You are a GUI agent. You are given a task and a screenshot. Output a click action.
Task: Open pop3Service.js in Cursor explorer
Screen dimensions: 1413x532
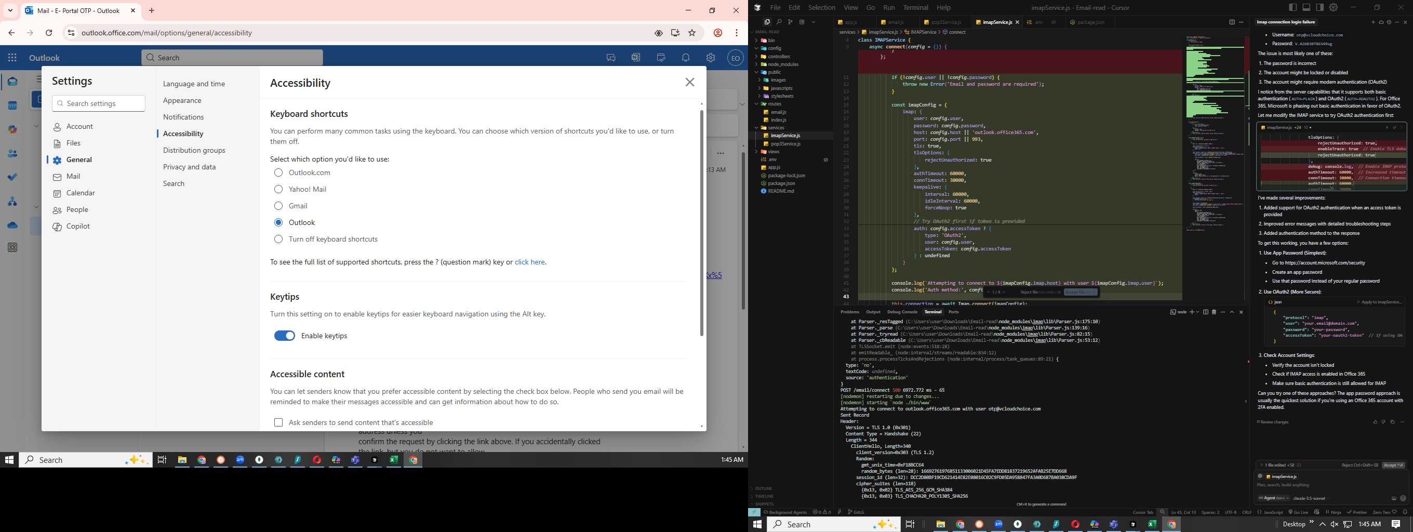tap(785, 144)
